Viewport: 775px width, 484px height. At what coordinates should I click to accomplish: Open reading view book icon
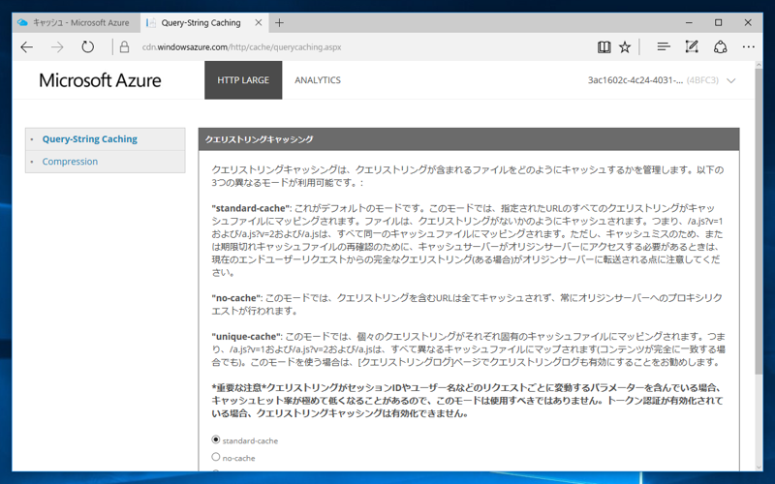604,47
